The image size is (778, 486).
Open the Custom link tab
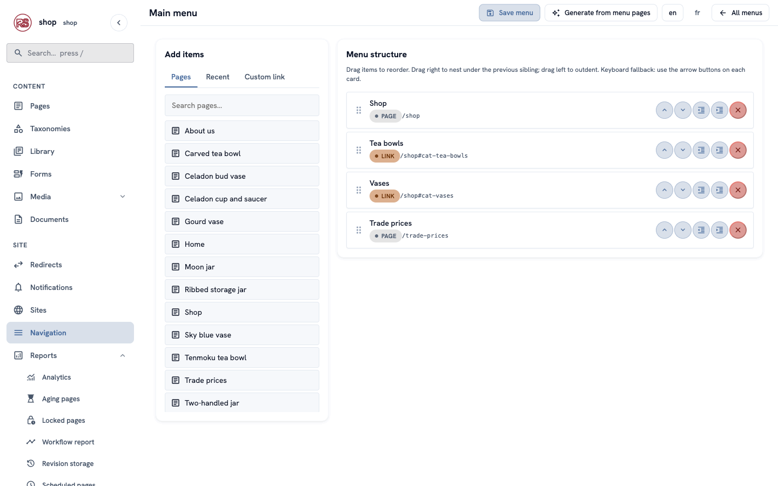pos(265,77)
